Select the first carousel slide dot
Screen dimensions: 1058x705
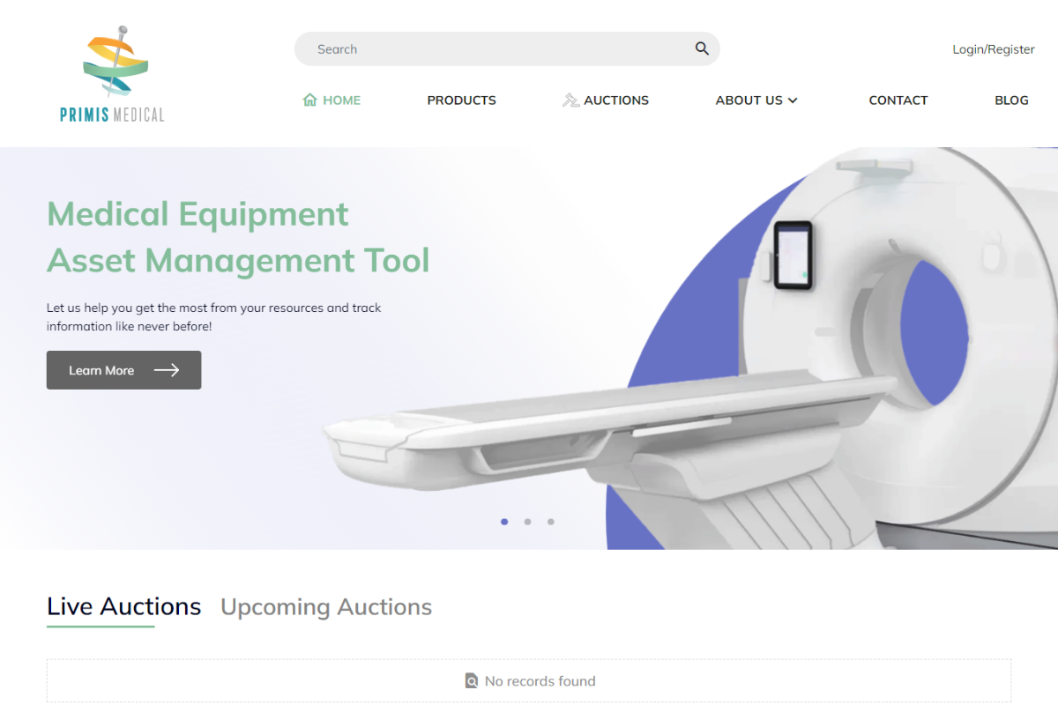tap(504, 522)
